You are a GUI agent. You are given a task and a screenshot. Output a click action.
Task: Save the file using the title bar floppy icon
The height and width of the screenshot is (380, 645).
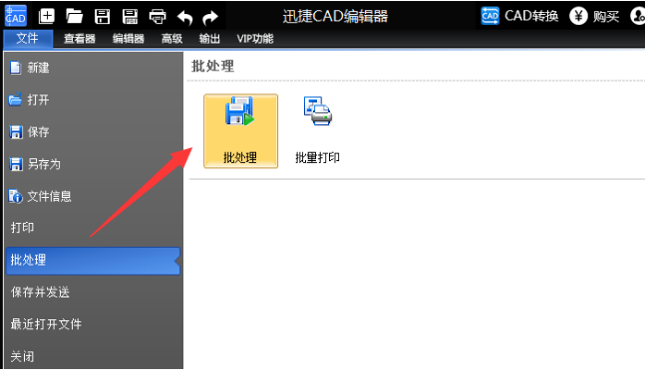point(102,17)
